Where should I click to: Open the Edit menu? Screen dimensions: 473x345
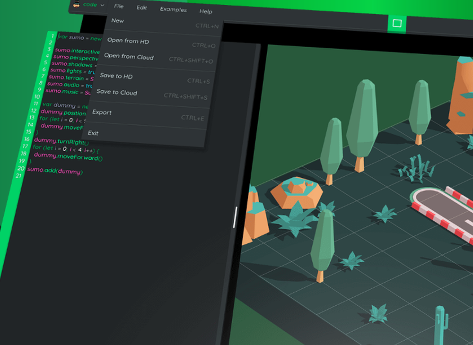click(142, 8)
